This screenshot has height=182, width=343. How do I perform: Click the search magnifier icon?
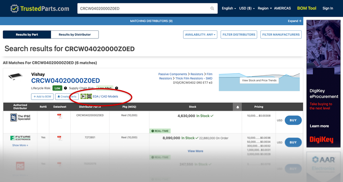pyautogui.click(x=212, y=9)
